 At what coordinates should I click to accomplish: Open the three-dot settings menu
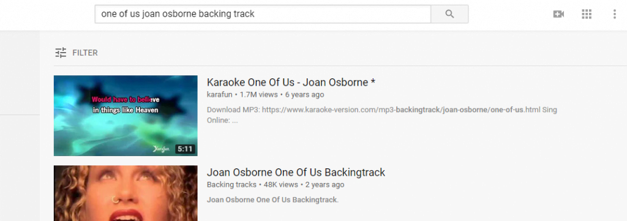click(x=615, y=14)
